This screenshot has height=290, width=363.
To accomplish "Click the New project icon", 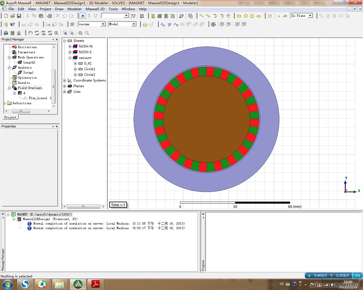I will pyautogui.click(x=6, y=16).
